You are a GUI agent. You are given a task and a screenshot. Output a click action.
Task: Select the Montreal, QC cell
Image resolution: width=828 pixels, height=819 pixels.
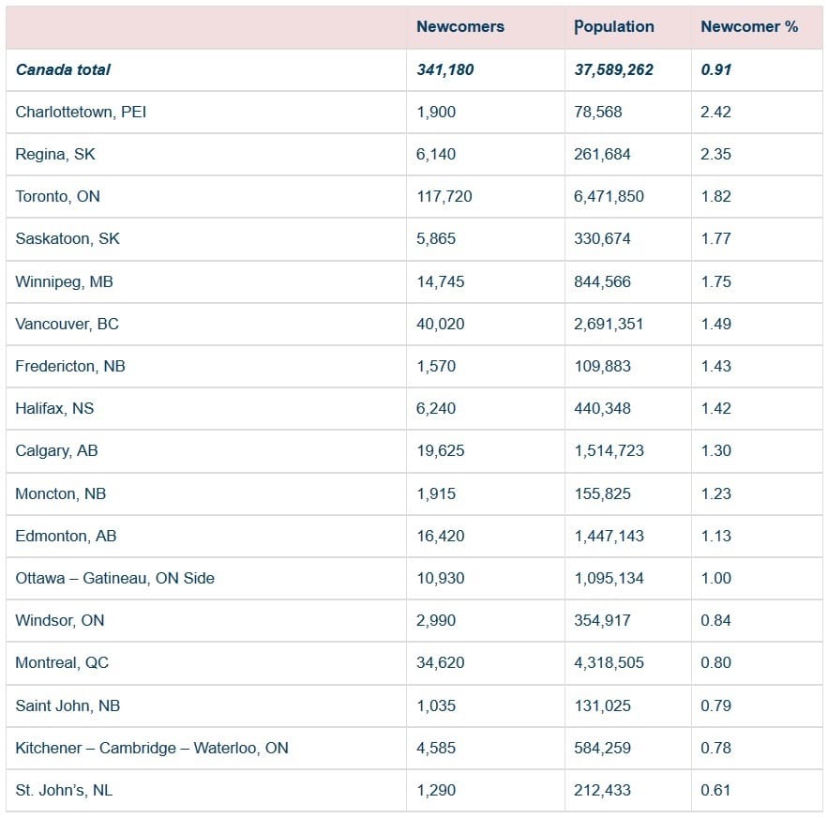coord(62,662)
